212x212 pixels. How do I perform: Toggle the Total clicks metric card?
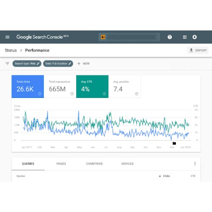[x=28, y=86]
